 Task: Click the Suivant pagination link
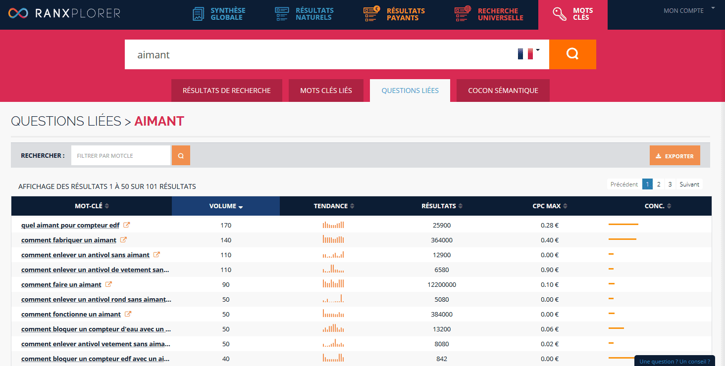click(689, 184)
